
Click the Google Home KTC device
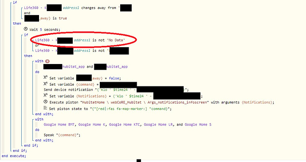(124, 124)
